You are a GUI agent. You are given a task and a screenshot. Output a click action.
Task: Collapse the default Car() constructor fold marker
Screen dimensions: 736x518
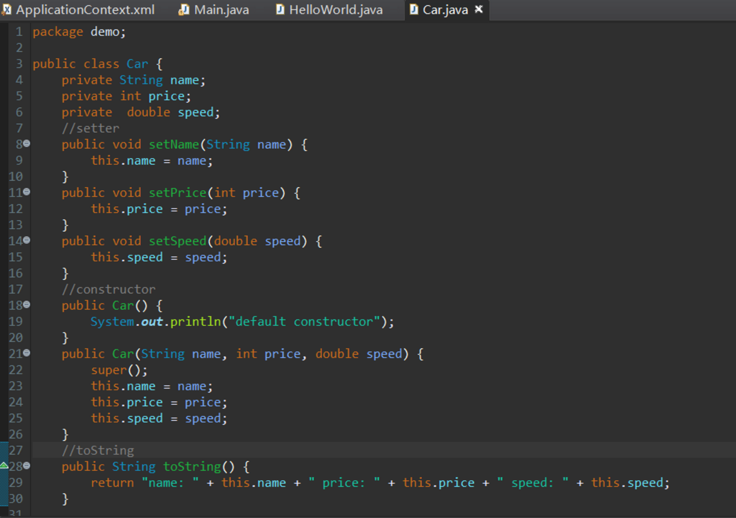point(27,304)
